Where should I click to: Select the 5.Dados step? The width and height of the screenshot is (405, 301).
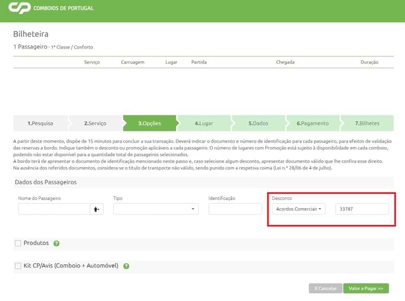tap(259, 123)
